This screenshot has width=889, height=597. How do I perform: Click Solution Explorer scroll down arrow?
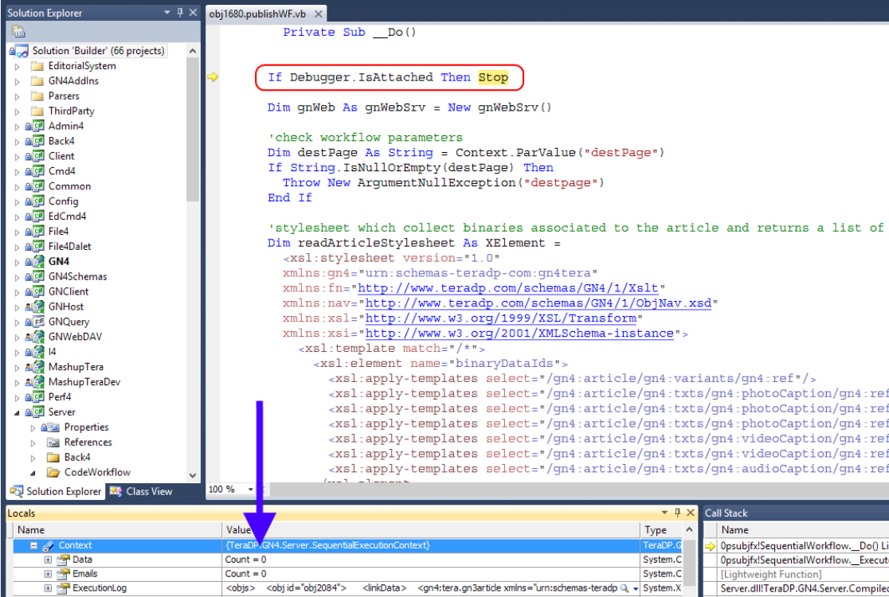pos(193,476)
